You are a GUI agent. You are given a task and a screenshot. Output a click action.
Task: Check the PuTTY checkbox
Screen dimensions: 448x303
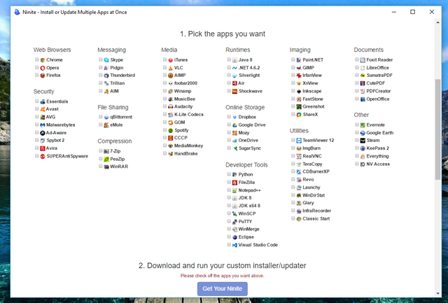229,221
